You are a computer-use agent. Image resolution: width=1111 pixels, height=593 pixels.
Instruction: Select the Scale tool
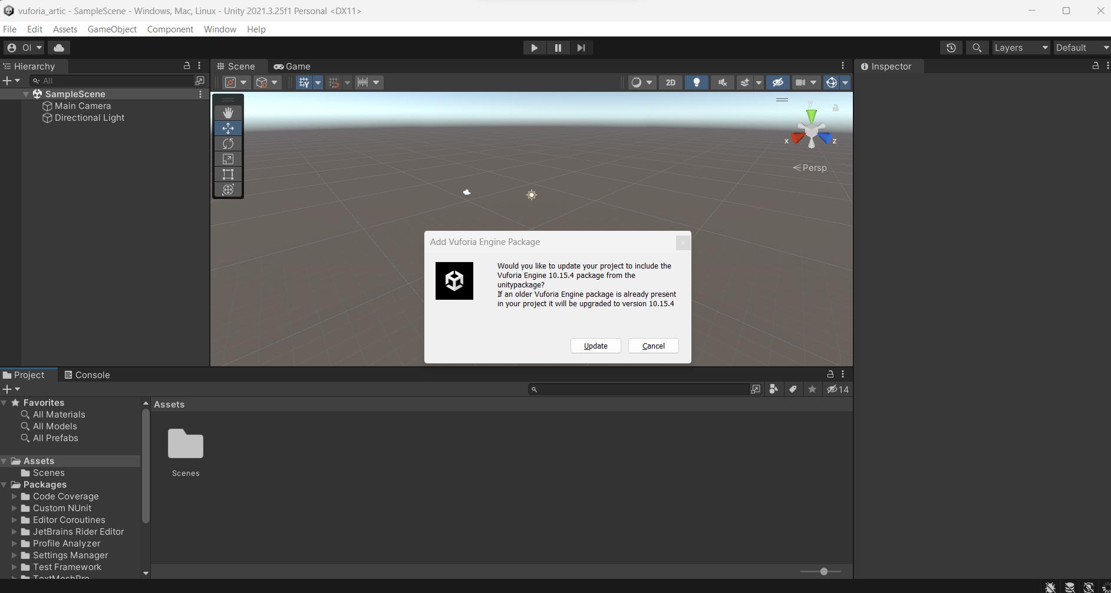[x=228, y=159]
